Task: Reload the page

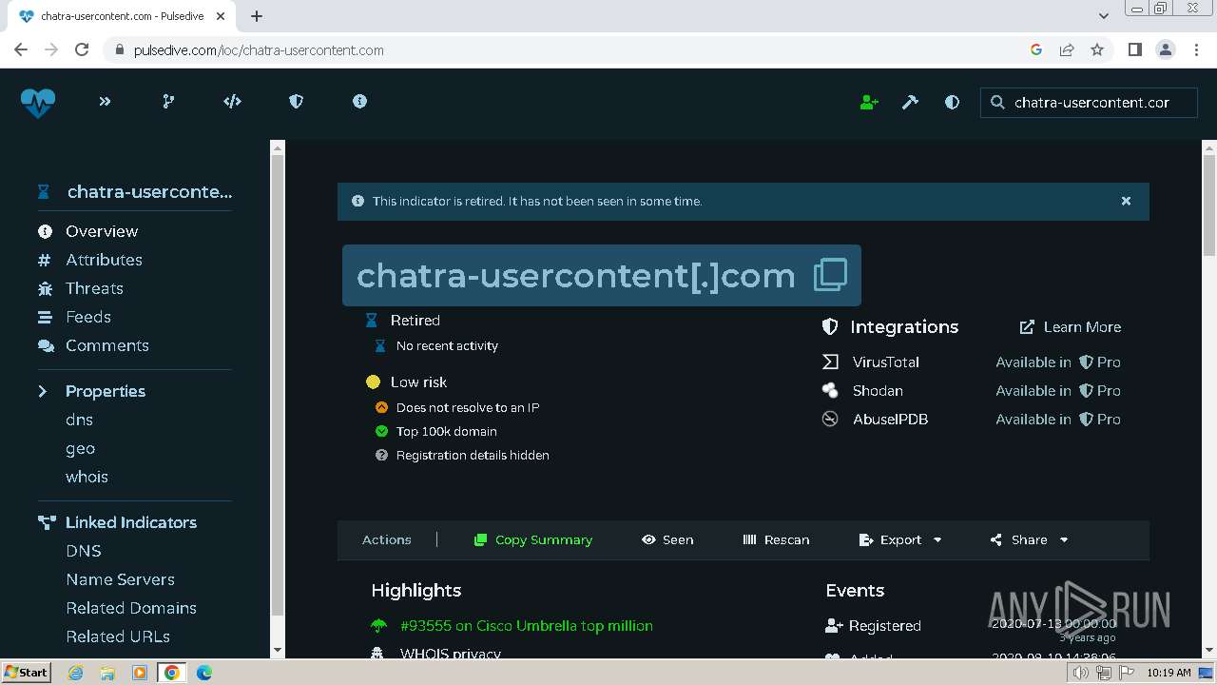Action: (82, 49)
